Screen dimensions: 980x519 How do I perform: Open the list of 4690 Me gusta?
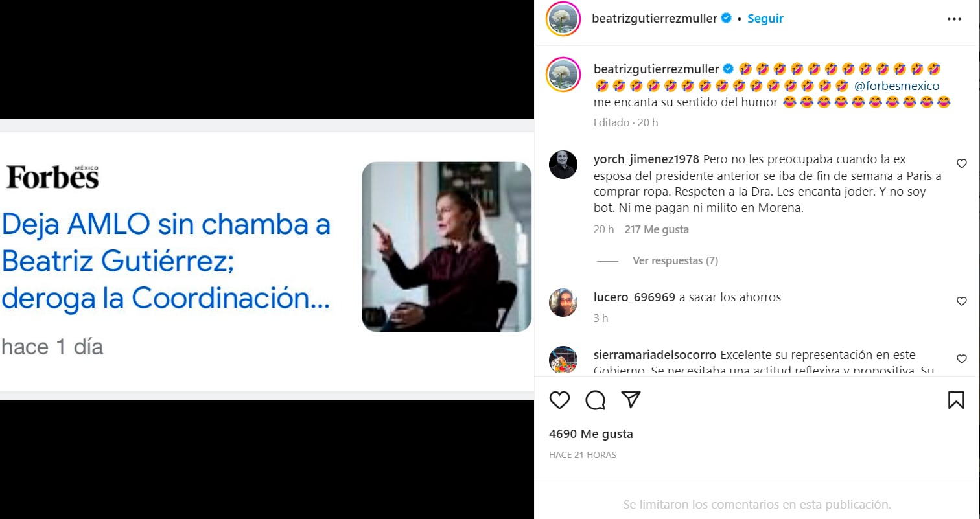(x=590, y=433)
